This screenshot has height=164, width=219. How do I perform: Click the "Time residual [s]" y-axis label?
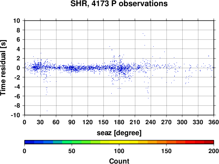(3, 68)
